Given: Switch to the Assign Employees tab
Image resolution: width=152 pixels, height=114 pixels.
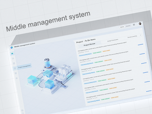Looking at the screenshot, I should [113, 40].
